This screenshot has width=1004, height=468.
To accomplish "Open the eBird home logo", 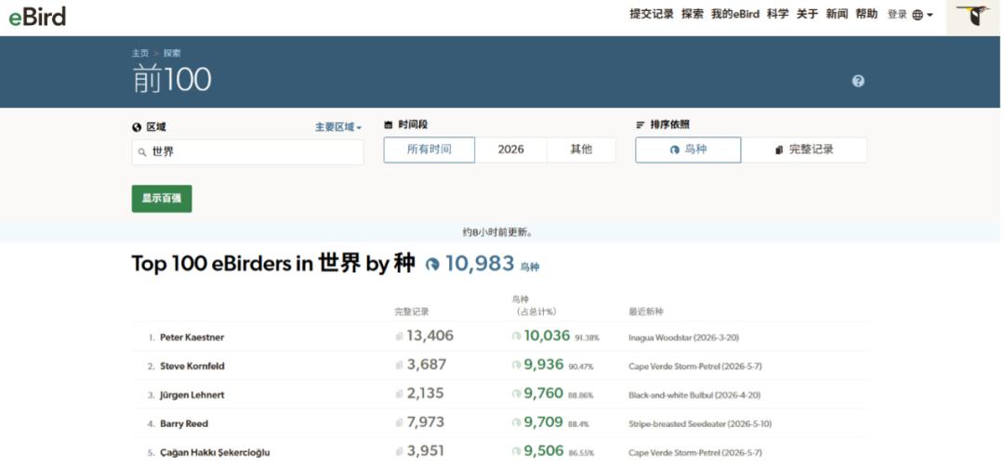I will click(x=37, y=16).
